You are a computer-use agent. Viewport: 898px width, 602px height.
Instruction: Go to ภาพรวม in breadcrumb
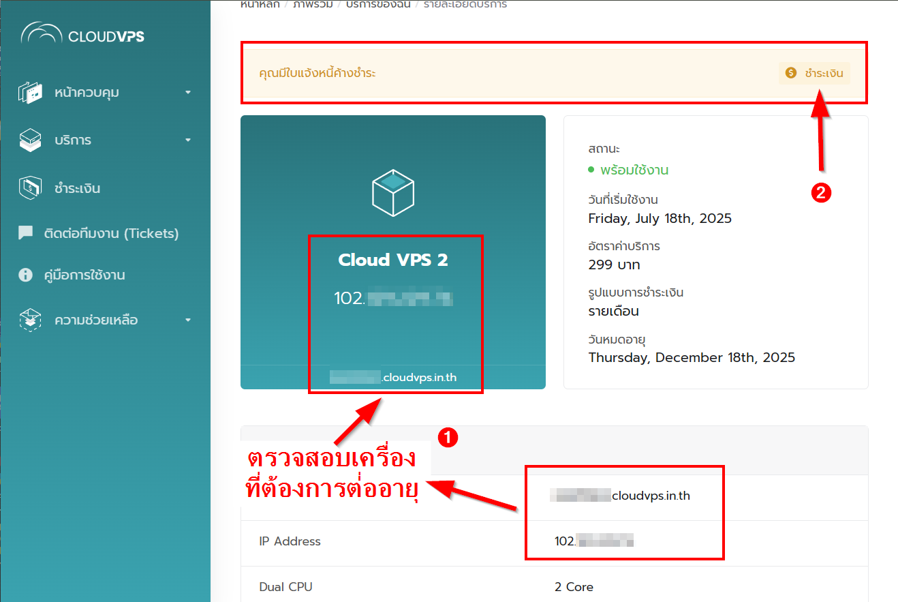click(x=313, y=5)
